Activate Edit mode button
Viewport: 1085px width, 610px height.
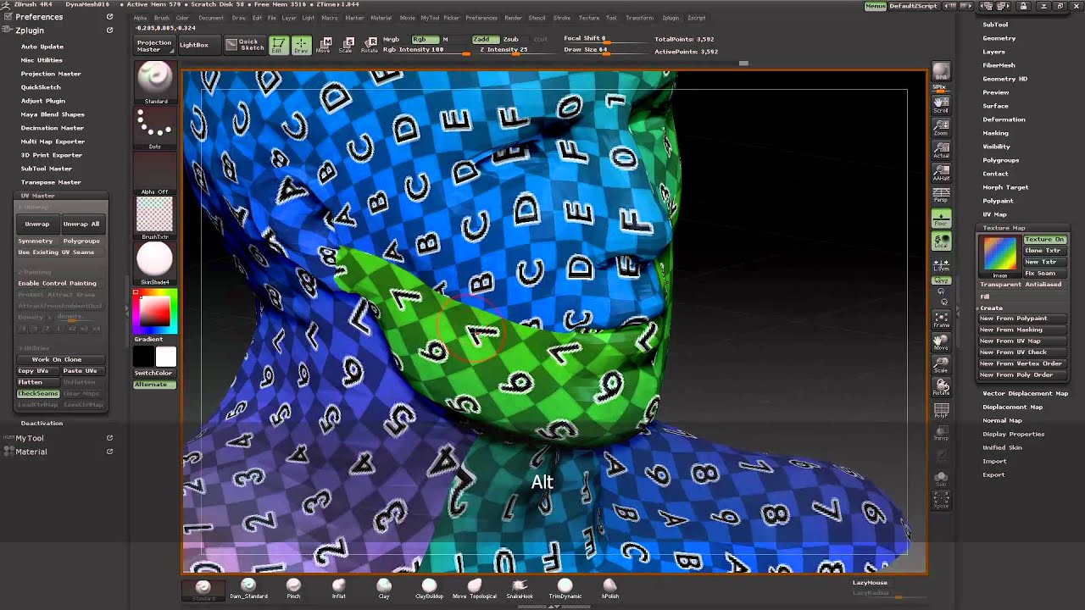278,46
